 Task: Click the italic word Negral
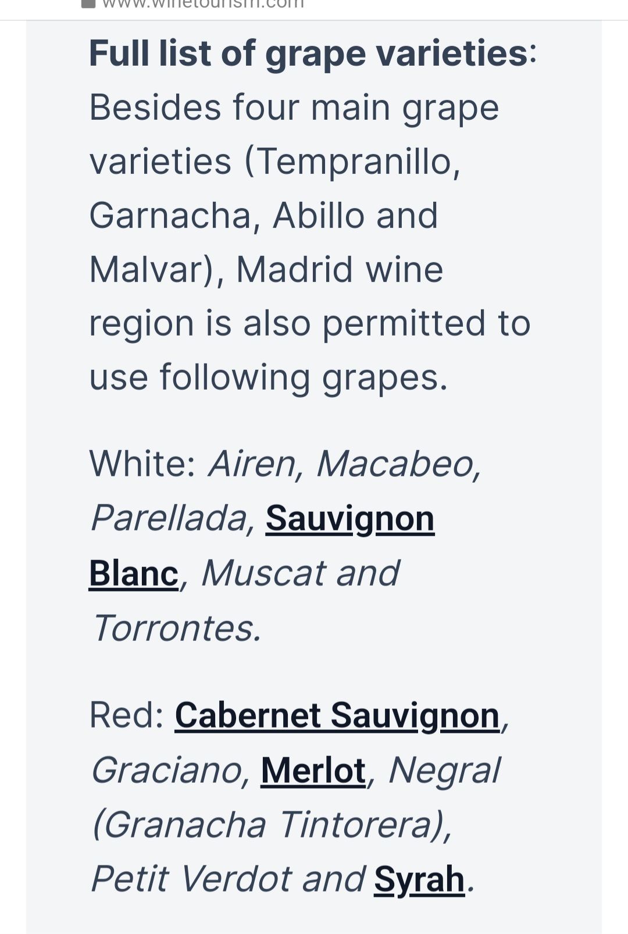point(444,770)
